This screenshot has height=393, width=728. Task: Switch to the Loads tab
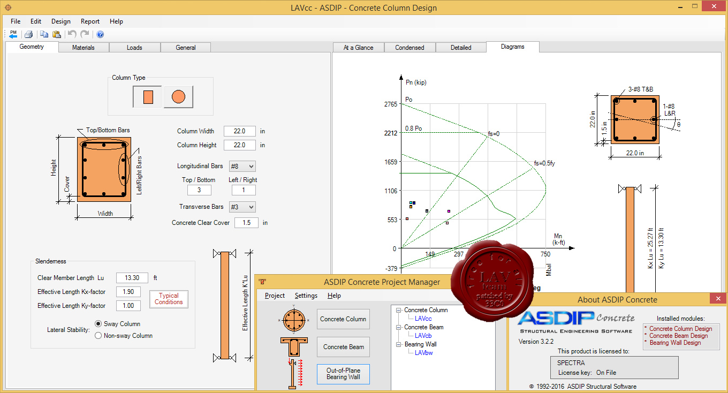click(x=134, y=48)
